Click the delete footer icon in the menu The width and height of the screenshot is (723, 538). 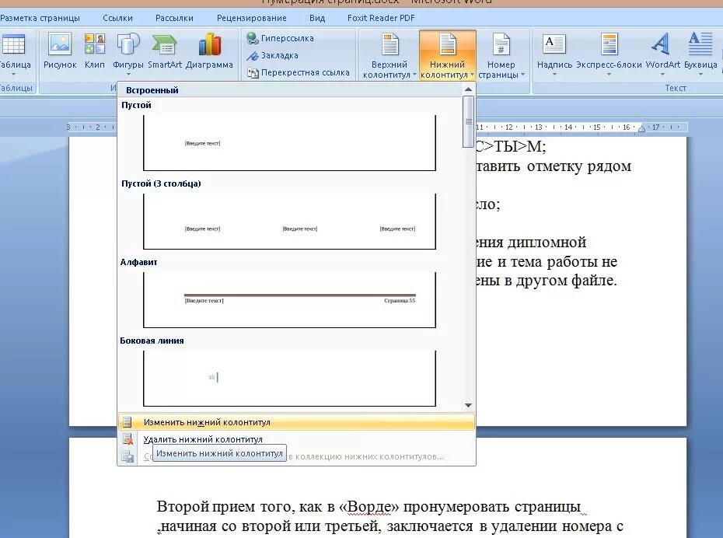tap(127, 439)
